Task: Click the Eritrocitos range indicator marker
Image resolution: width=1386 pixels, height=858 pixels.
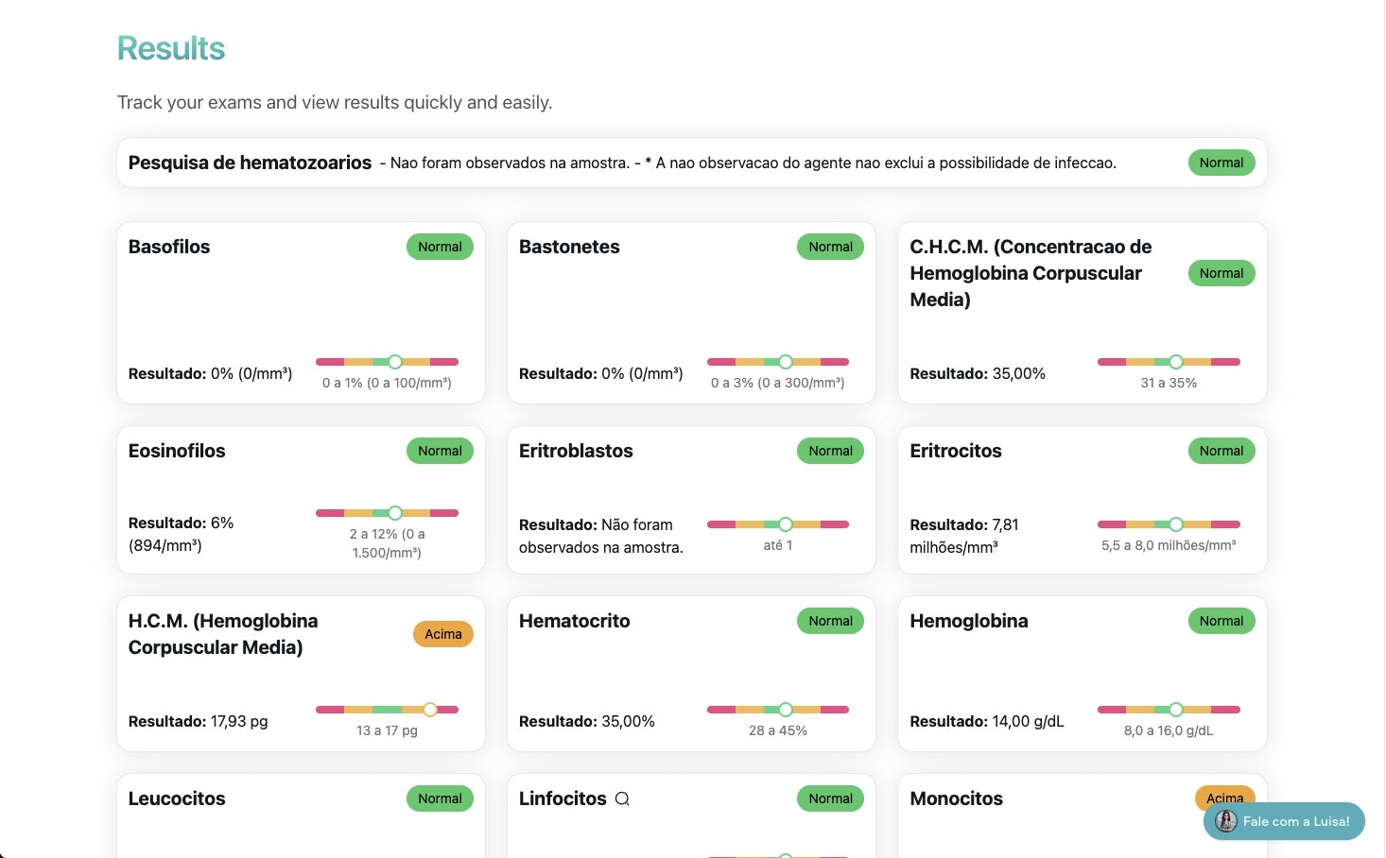Action: click(1176, 524)
